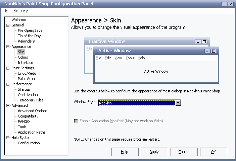Open the Tip of the Day page
This screenshot has width=236, height=161.
29,36
